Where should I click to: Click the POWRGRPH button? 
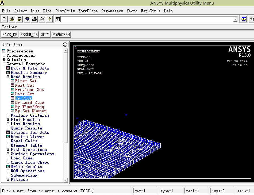pyautogui.click(x=61, y=35)
